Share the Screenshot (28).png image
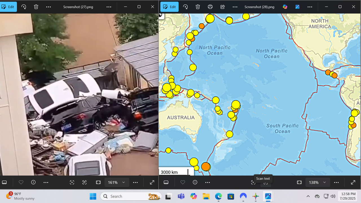 click(x=223, y=7)
